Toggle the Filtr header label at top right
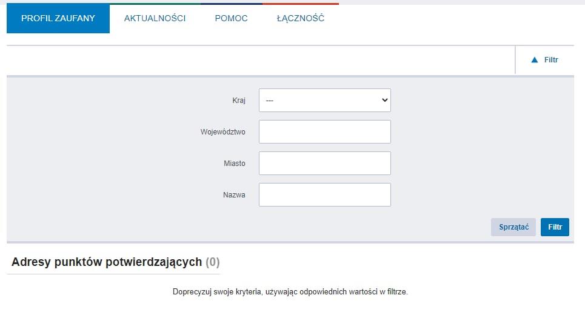 point(551,60)
